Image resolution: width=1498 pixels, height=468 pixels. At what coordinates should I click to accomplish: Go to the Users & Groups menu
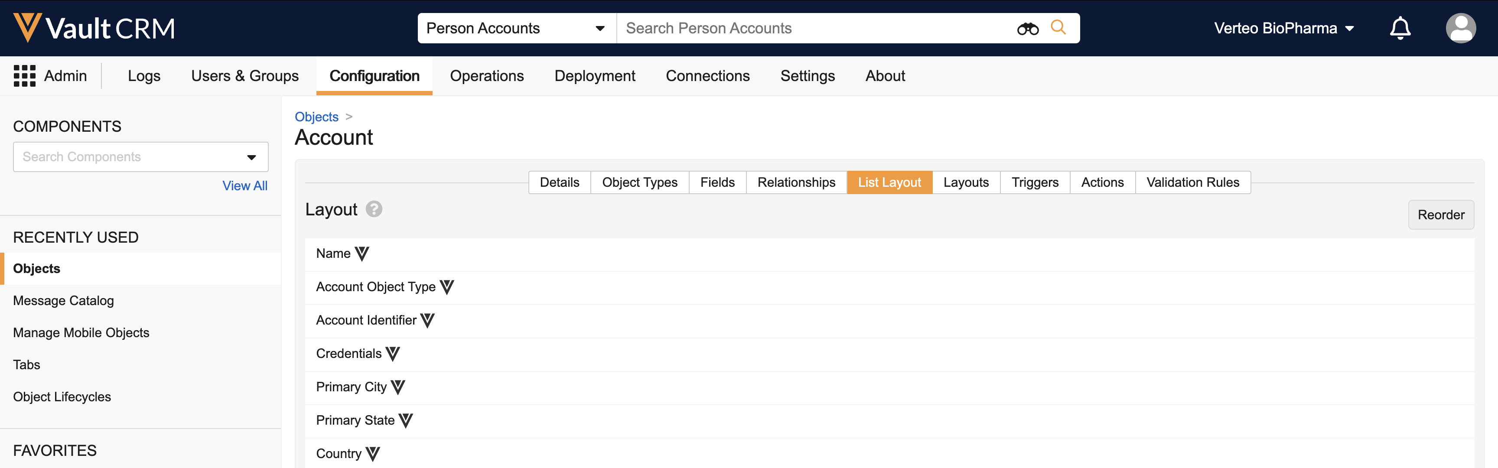pyautogui.click(x=245, y=75)
